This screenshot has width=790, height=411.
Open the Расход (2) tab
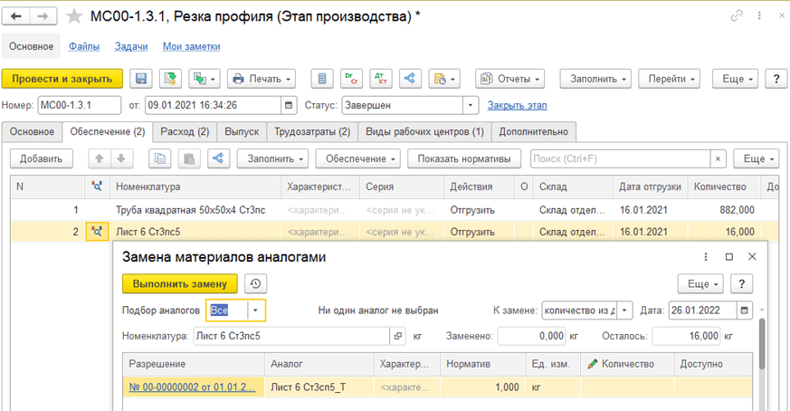185,131
